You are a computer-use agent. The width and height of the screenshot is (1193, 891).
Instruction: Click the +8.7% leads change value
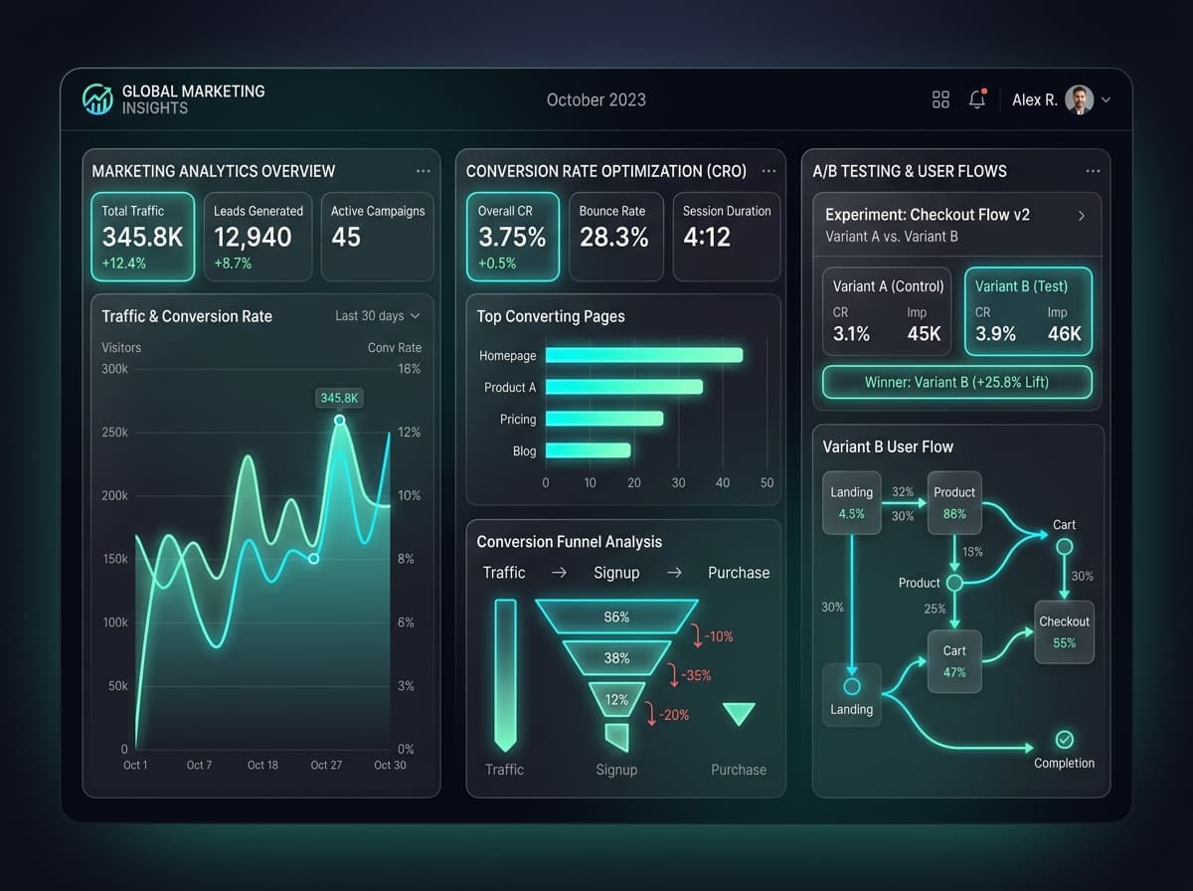pyautogui.click(x=233, y=264)
